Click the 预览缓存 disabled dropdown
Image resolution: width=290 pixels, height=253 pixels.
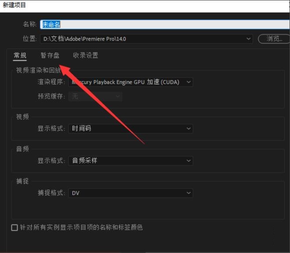(x=95, y=96)
